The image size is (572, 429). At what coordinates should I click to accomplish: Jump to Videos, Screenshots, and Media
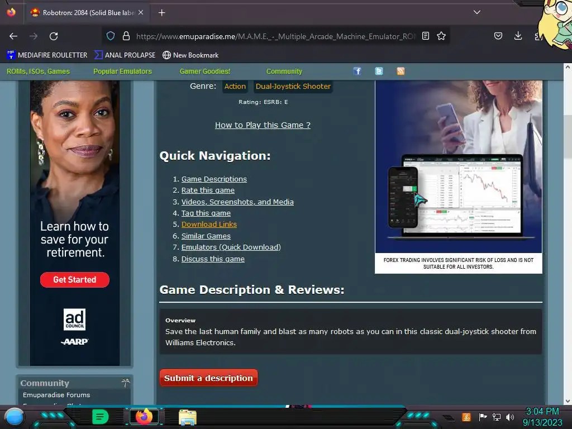[237, 202]
